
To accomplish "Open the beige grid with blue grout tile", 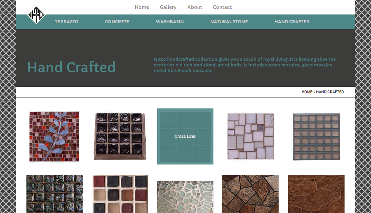I will pyautogui.click(x=316, y=137).
